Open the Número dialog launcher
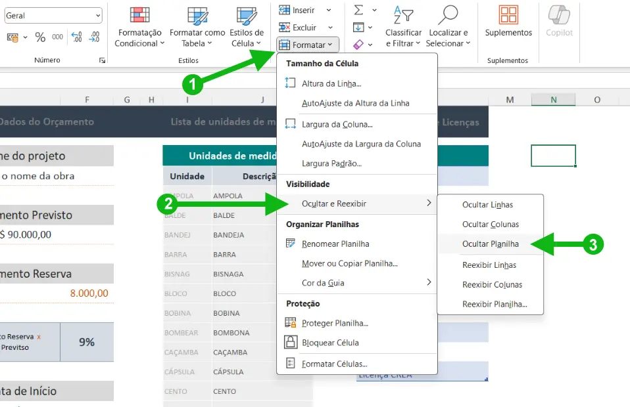The width and height of the screenshot is (630, 407). 102,60
